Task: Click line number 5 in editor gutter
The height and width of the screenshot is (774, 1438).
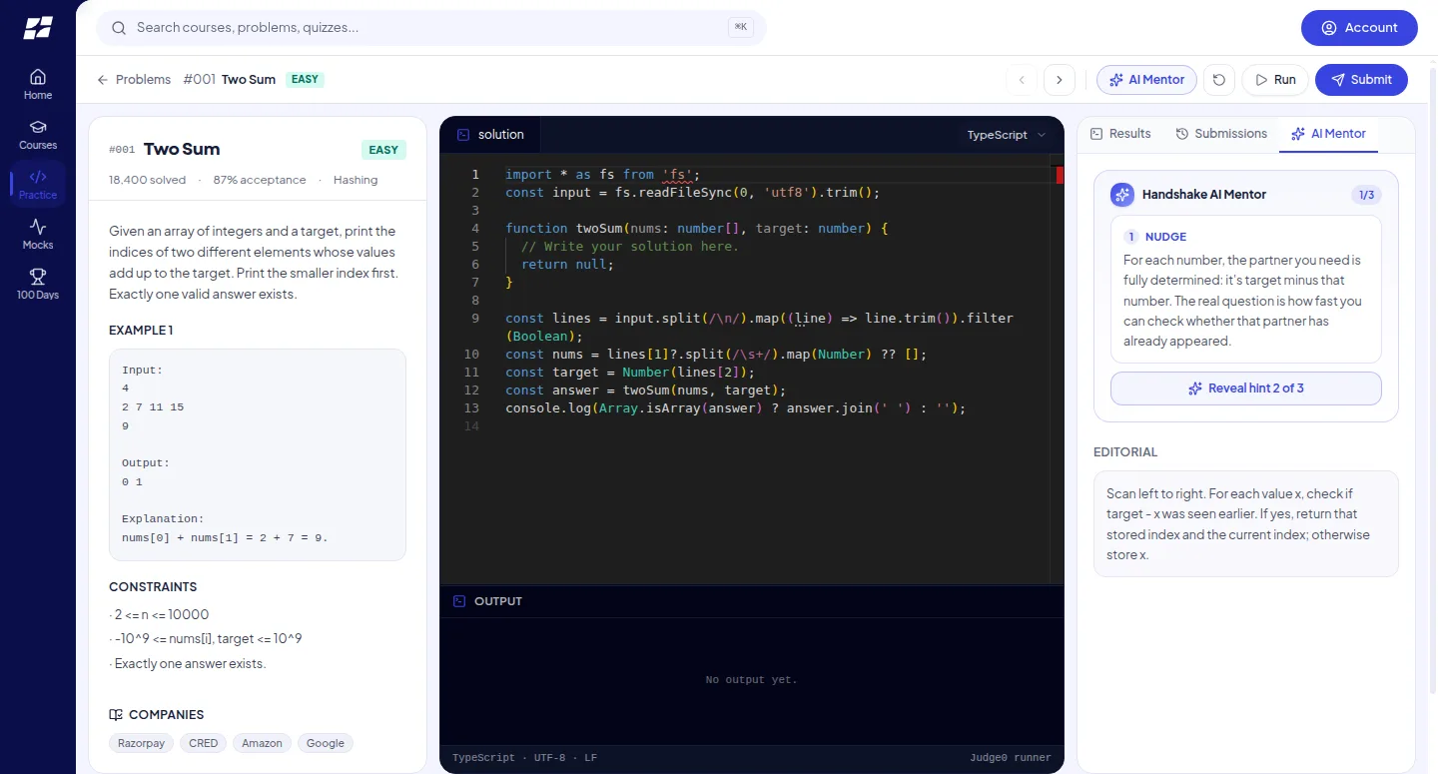Action: [475, 247]
